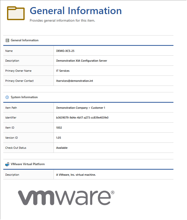The height and width of the screenshot is (220, 187).
Task: Click the DEMO-XCS-25 name value
Action: click(65, 51)
